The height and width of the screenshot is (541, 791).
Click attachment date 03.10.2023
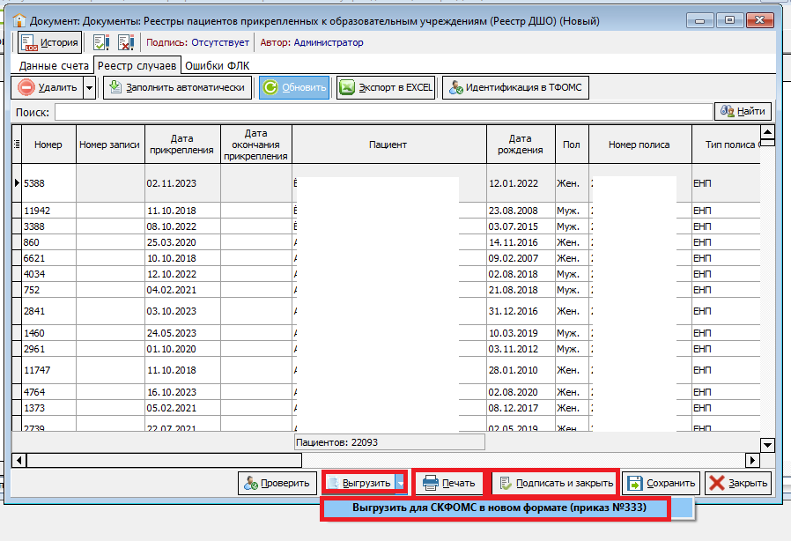[x=182, y=311]
